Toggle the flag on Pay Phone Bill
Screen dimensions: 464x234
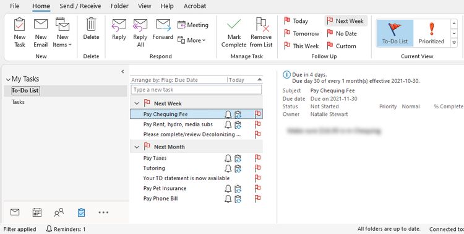(x=258, y=199)
